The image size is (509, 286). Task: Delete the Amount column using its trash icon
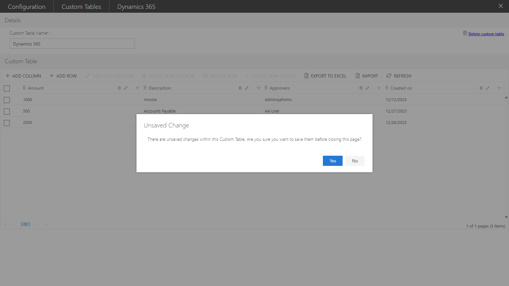(119, 88)
